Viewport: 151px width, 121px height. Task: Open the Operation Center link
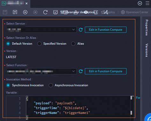135,12
